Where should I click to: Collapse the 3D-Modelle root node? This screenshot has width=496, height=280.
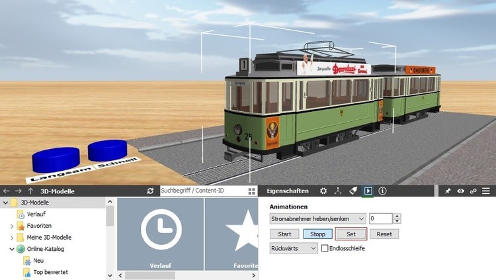click(x=5, y=203)
